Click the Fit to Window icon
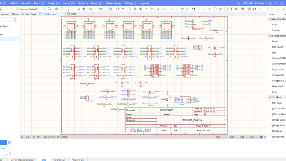Viewport: 286px width, 161px height. tap(67, 9)
